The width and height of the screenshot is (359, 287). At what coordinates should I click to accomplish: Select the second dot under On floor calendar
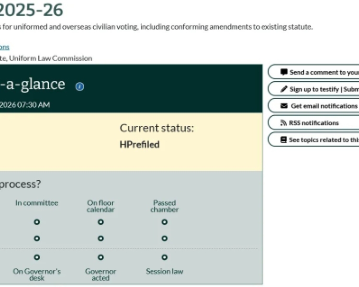pyautogui.click(x=101, y=238)
